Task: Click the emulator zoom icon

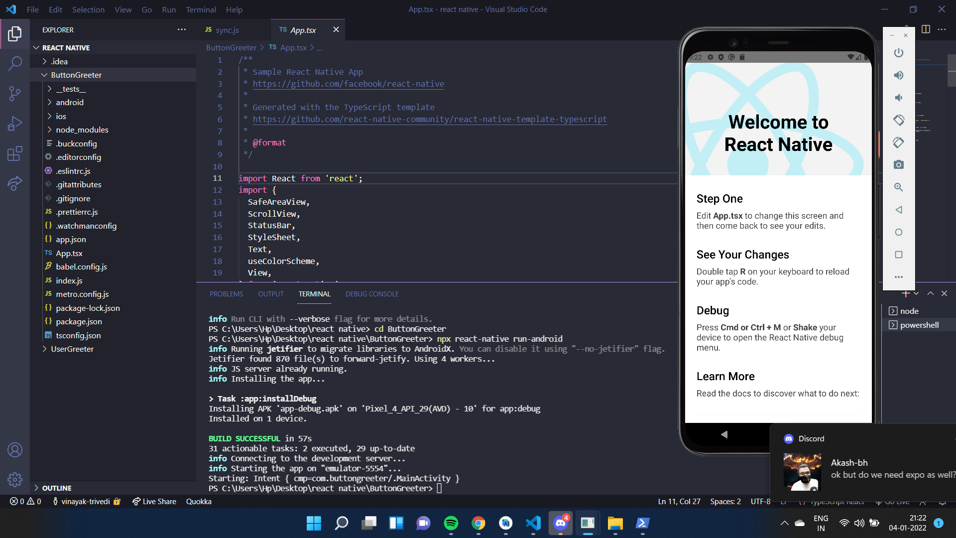Action: pos(899,187)
